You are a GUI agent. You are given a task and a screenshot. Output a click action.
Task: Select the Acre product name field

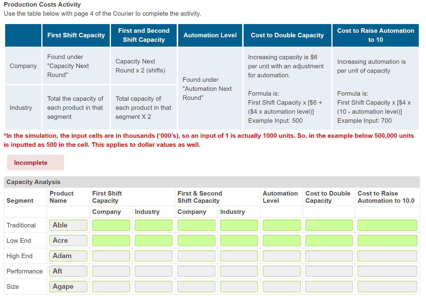pyautogui.click(x=68, y=240)
